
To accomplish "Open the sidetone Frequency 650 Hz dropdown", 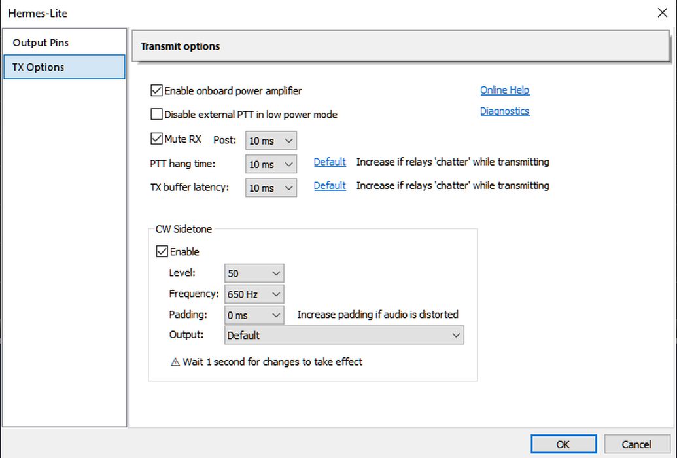I will click(x=254, y=294).
